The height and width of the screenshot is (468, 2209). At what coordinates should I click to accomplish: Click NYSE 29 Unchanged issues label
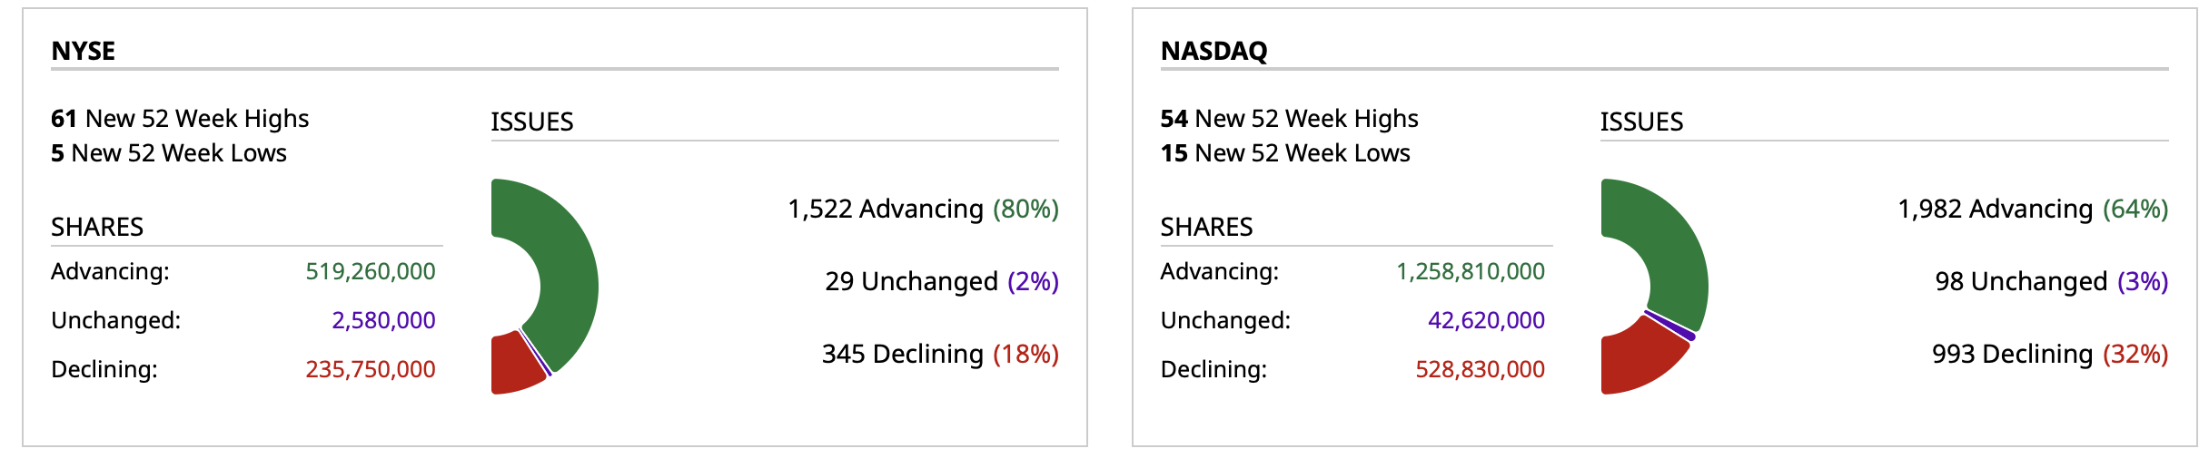[x=941, y=282]
